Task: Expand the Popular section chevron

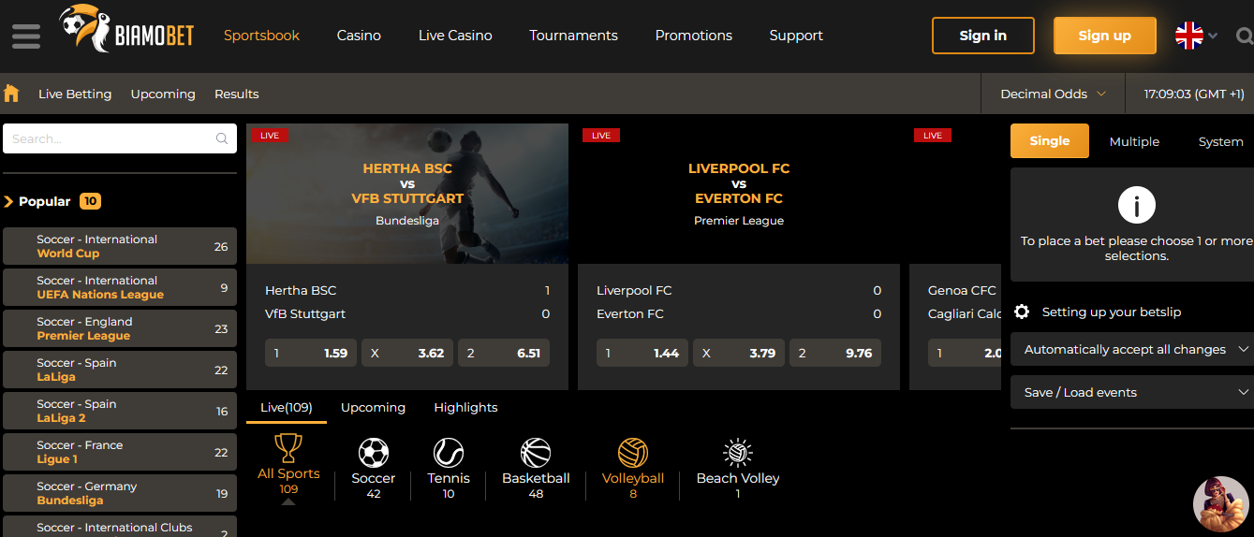Action: point(9,201)
